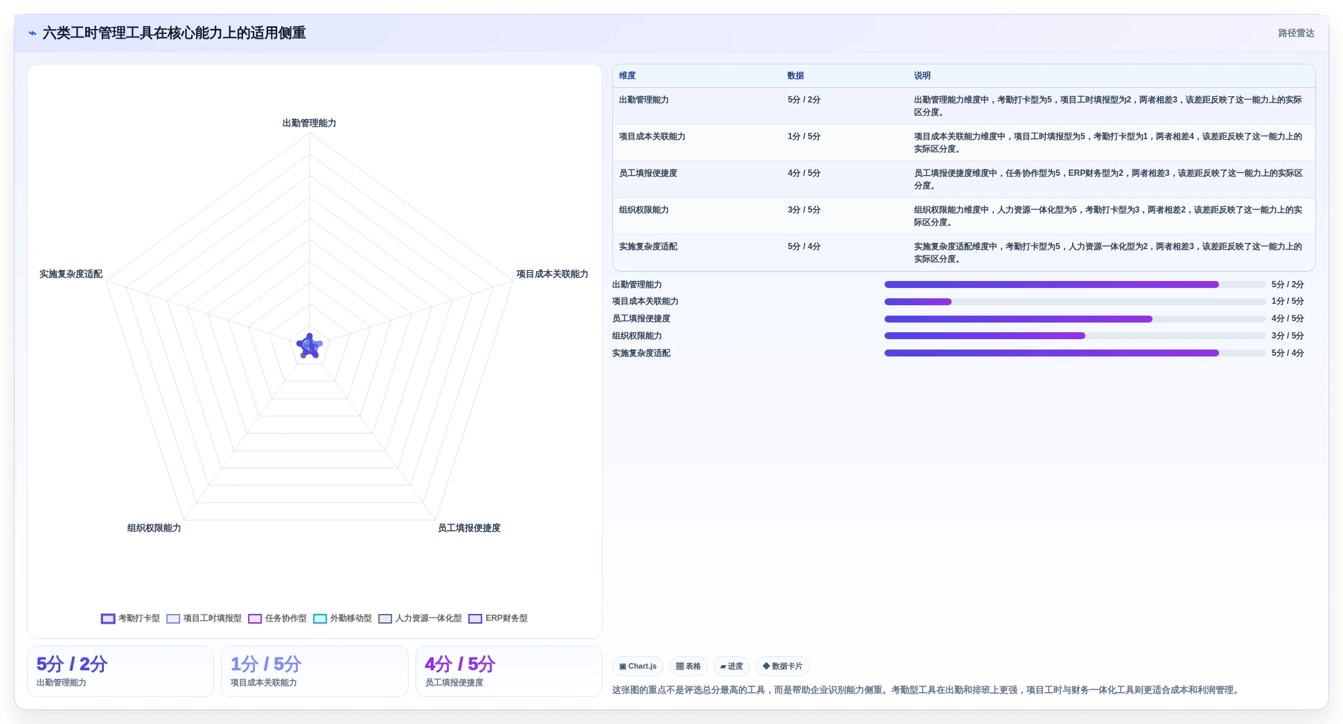Toggle the 外勤移动型 legend swatch
Screen dimensions: 1343x724
(320, 619)
